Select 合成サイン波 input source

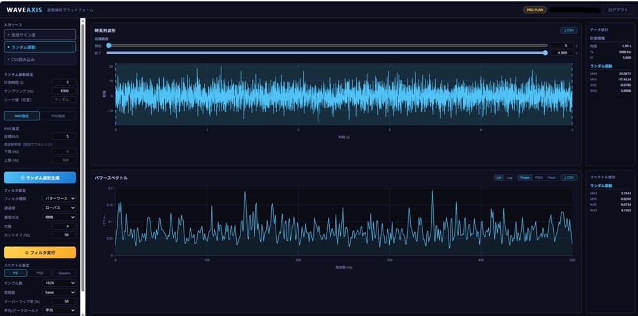pyautogui.click(x=40, y=34)
